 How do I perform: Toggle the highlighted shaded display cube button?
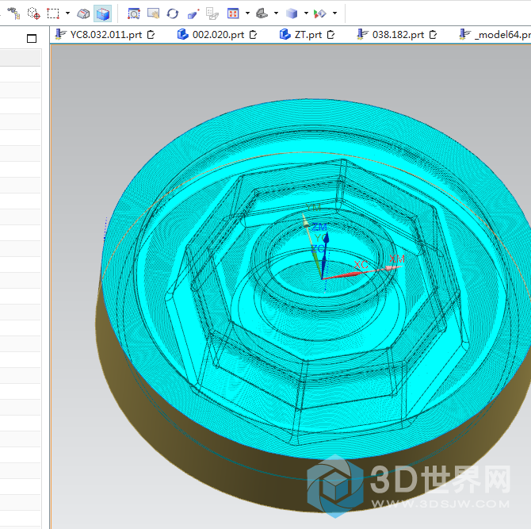pyautogui.click(x=102, y=13)
